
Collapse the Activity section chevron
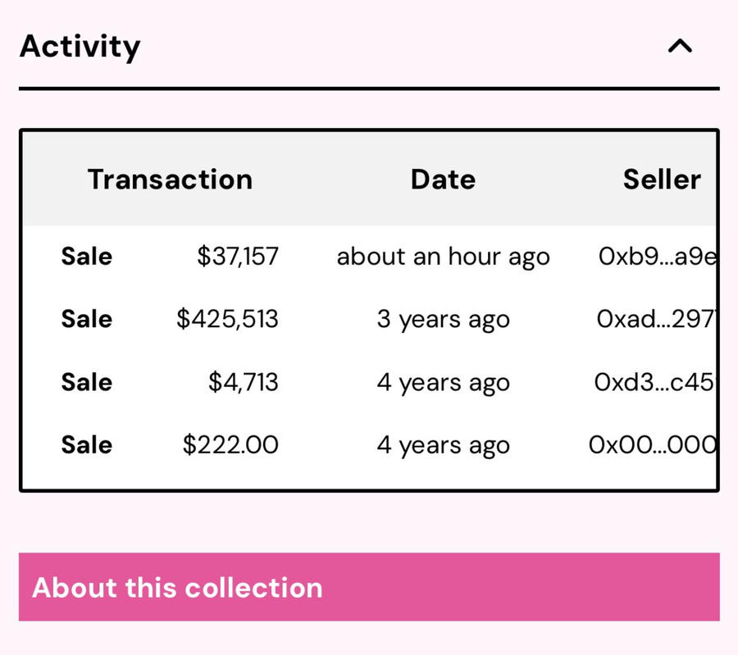tap(680, 47)
